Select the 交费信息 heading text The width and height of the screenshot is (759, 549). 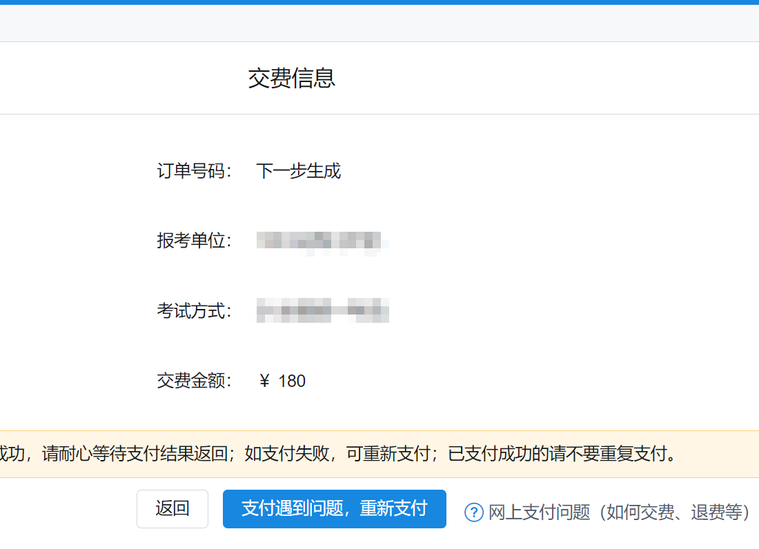point(292,79)
